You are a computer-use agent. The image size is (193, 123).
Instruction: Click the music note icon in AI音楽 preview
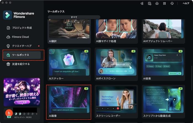pos(149,58)
